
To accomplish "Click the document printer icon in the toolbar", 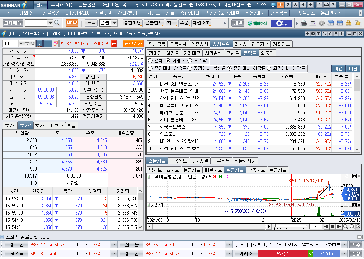I will pos(304,23).
